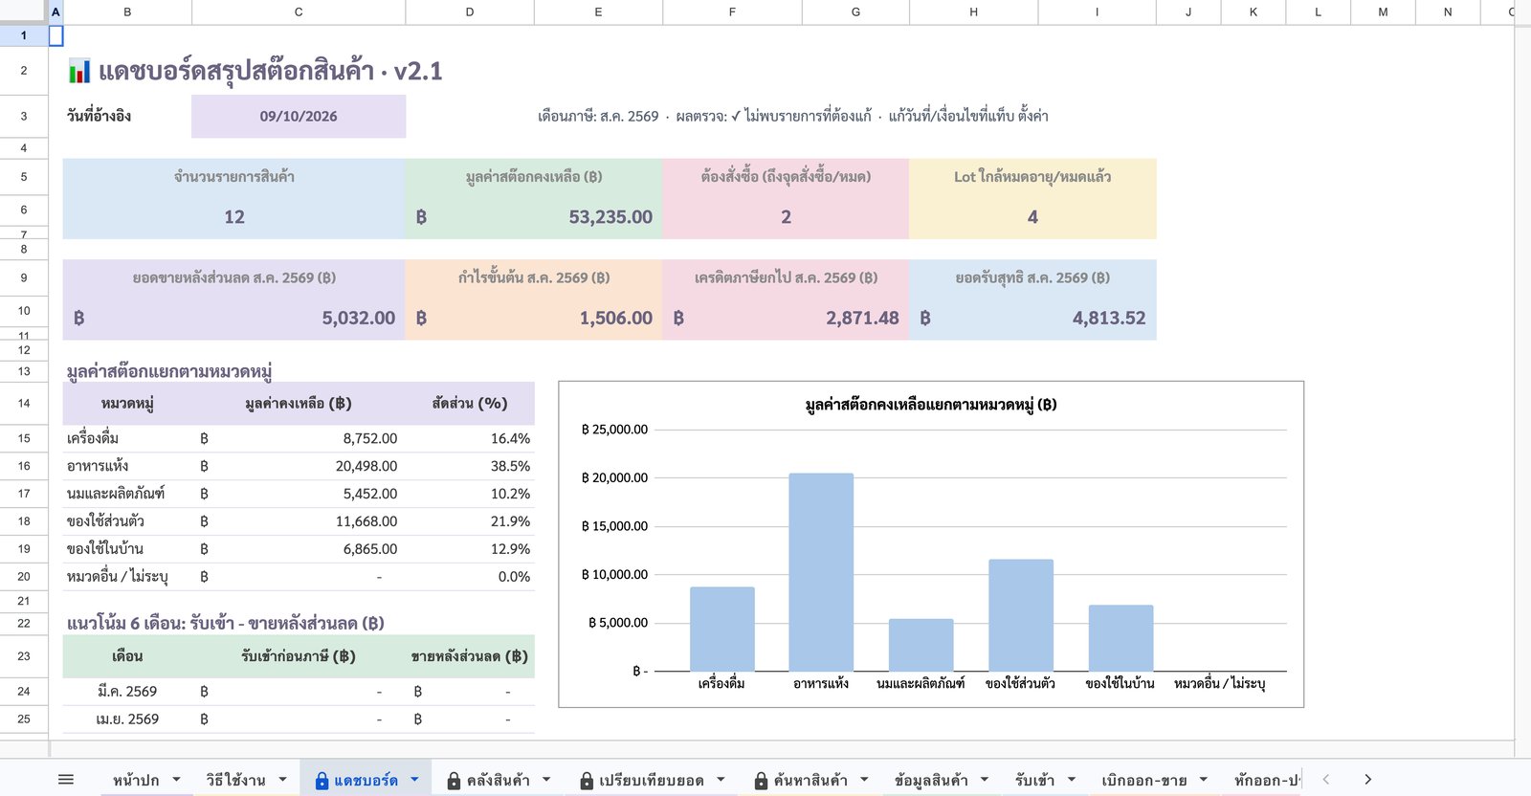Open the all sheets list menu icon

[x=66, y=780]
